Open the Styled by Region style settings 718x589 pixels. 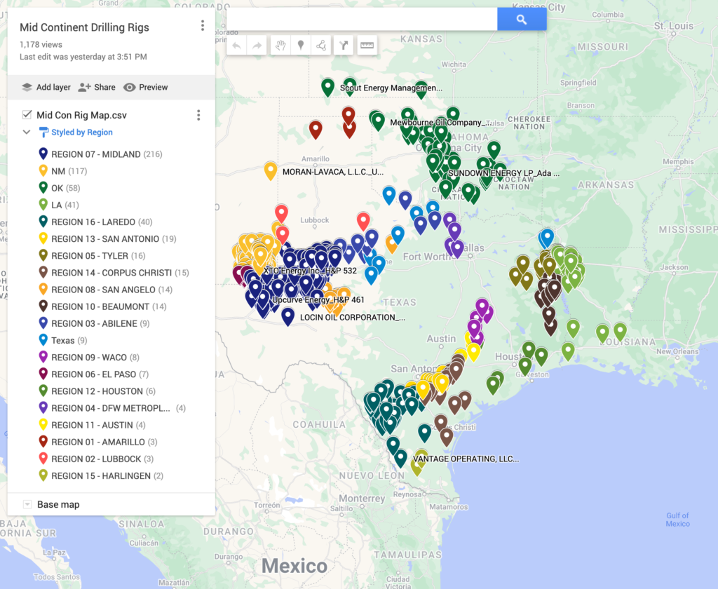pyautogui.click(x=81, y=132)
